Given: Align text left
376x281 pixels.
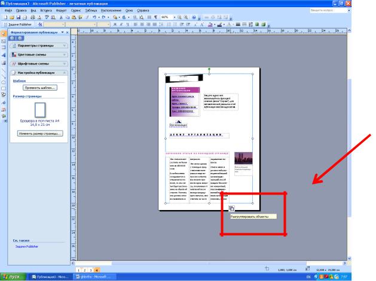Looking at the screenshot, I should [x=136, y=24].
